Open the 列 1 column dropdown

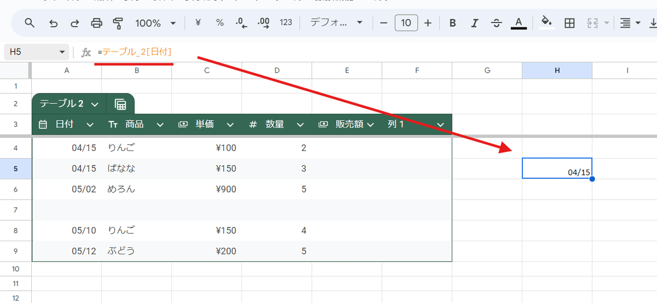tap(441, 125)
